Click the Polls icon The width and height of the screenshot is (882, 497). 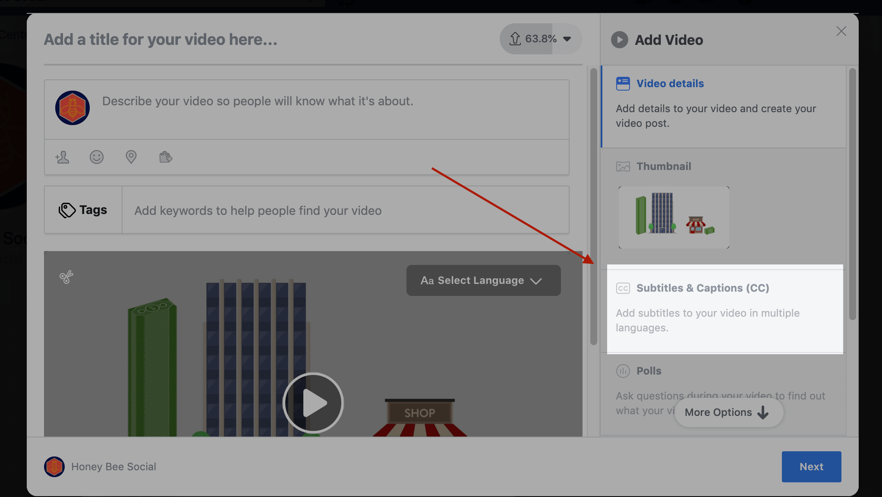[x=623, y=371]
